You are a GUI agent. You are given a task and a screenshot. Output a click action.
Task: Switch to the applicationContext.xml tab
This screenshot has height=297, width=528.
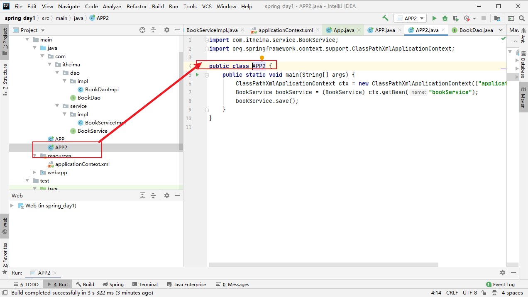click(x=286, y=30)
